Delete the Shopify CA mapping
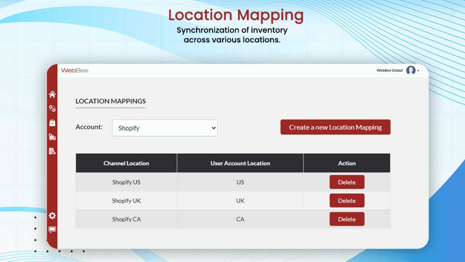Screen dimensions: 465x262 tap(347, 219)
